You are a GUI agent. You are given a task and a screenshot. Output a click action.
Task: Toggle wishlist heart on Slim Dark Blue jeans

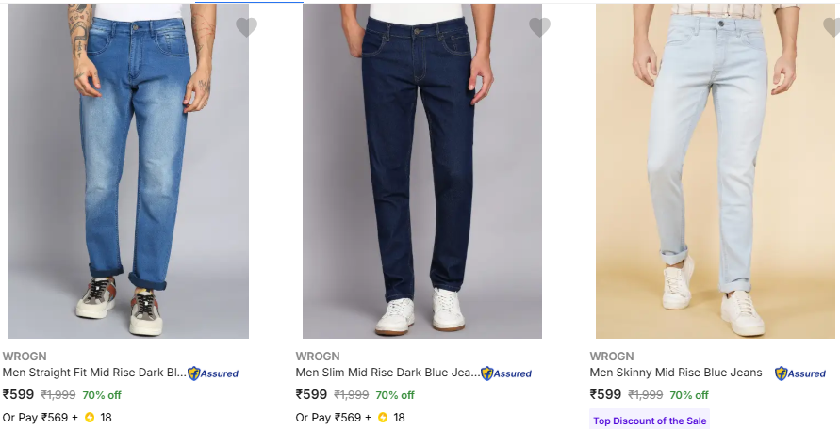click(x=539, y=27)
